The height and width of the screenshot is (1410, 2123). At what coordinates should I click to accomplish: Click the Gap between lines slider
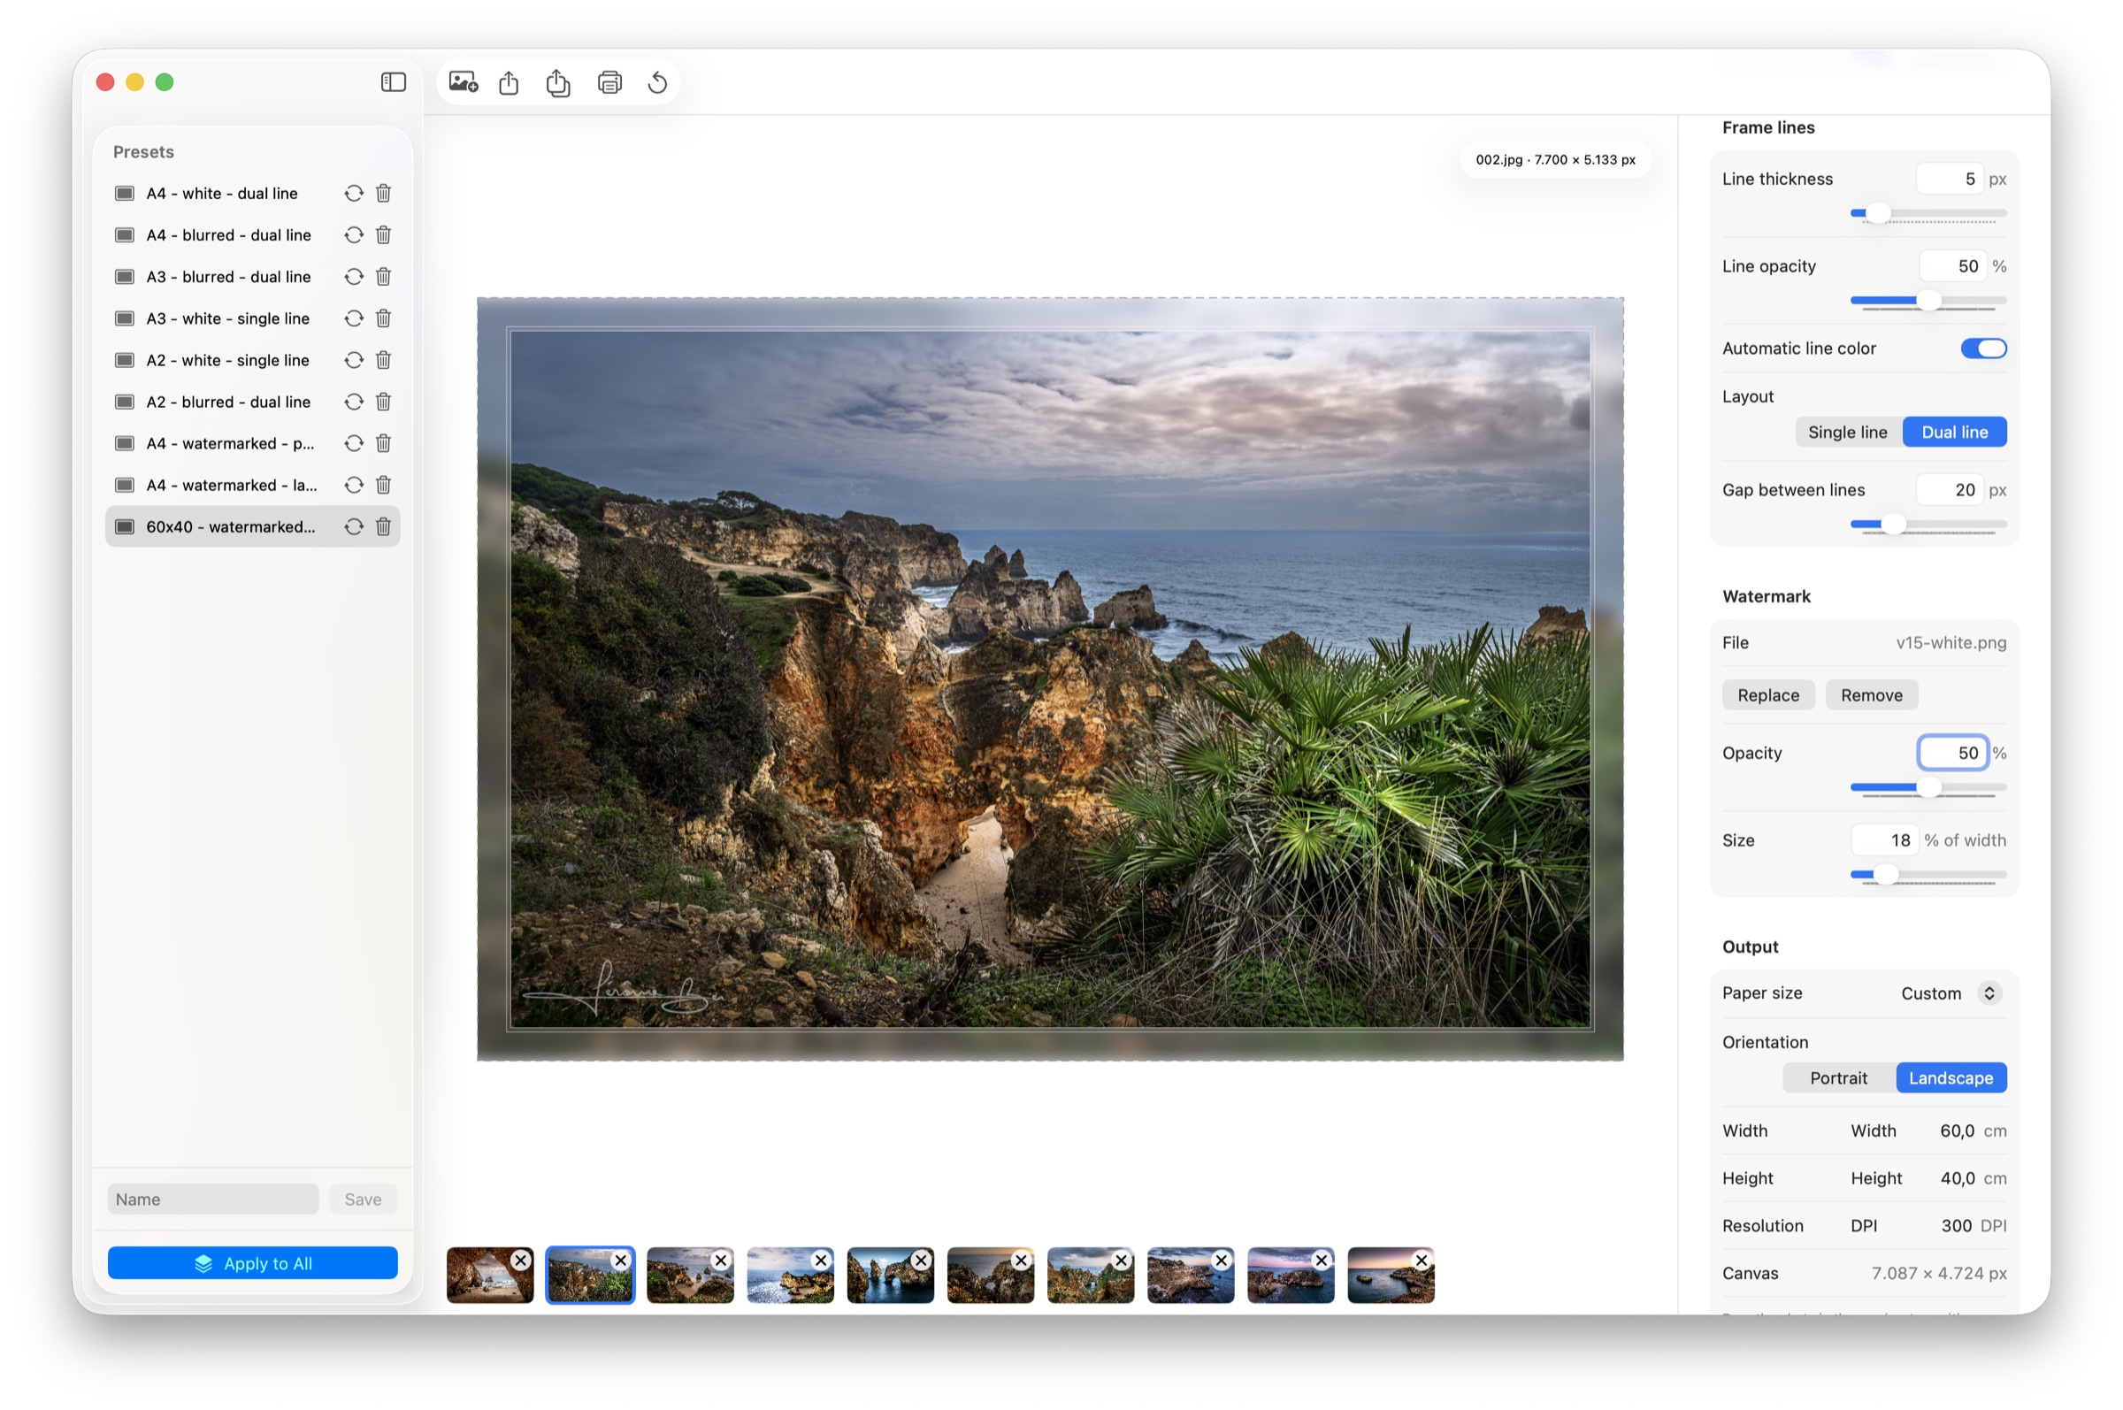pos(1928,525)
